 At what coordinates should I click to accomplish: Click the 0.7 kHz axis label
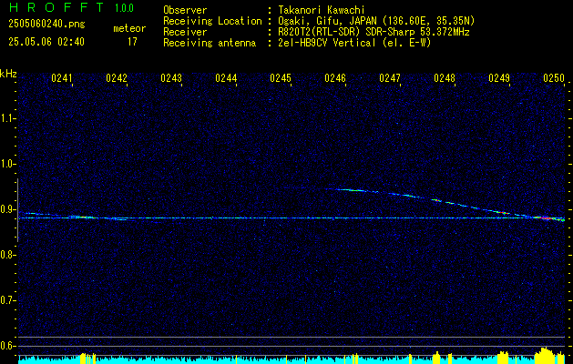click(x=7, y=300)
